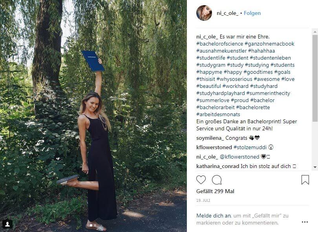Open the three-dot more options menu
The image size is (318, 232).
[x=305, y=222]
